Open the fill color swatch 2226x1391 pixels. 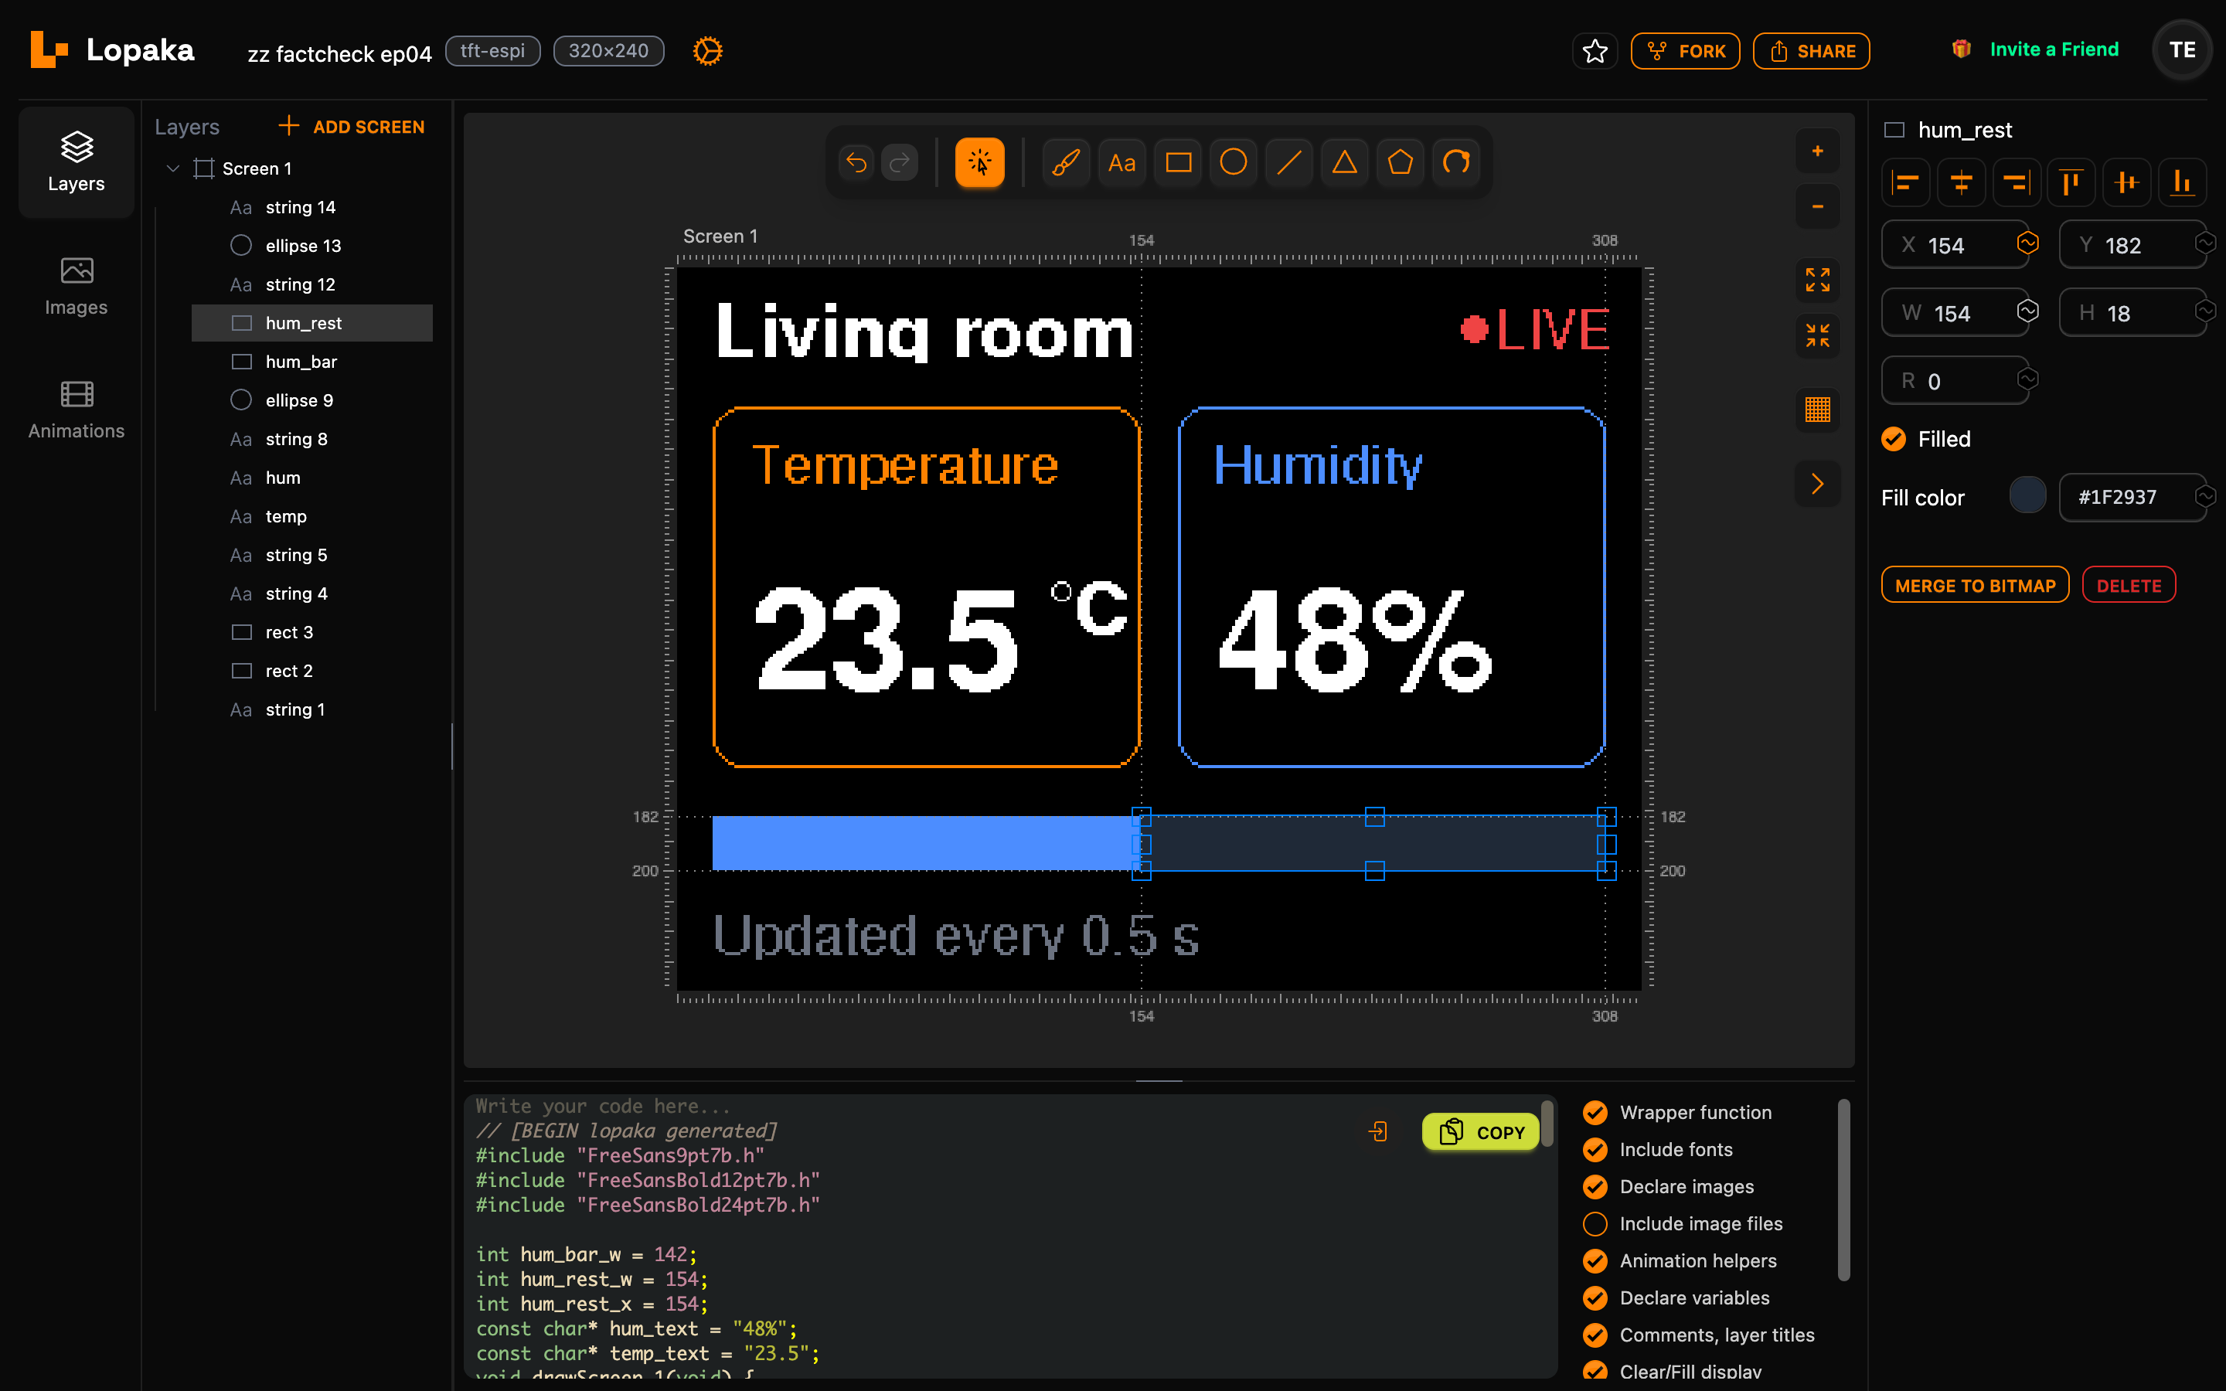2027,496
